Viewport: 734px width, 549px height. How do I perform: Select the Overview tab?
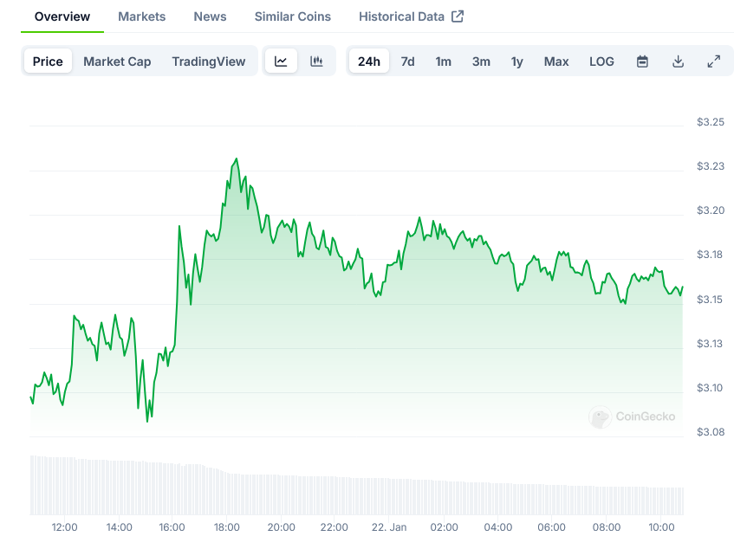[62, 16]
